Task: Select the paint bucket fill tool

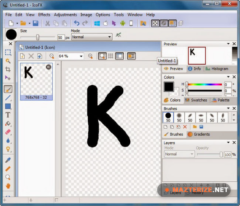Action: pyautogui.click(x=8, y=123)
